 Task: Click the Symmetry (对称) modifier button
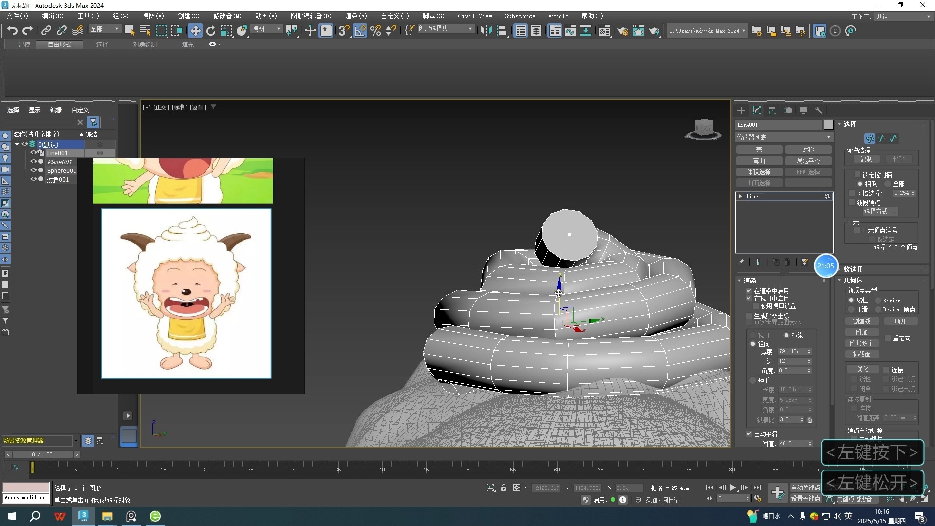tap(808, 150)
